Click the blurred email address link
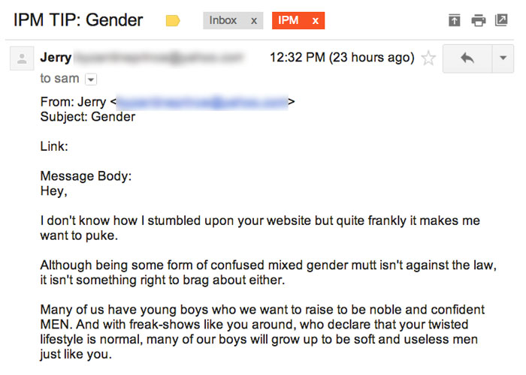Image resolution: width=526 pixels, height=375 pixels. click(x=202, y=102)
